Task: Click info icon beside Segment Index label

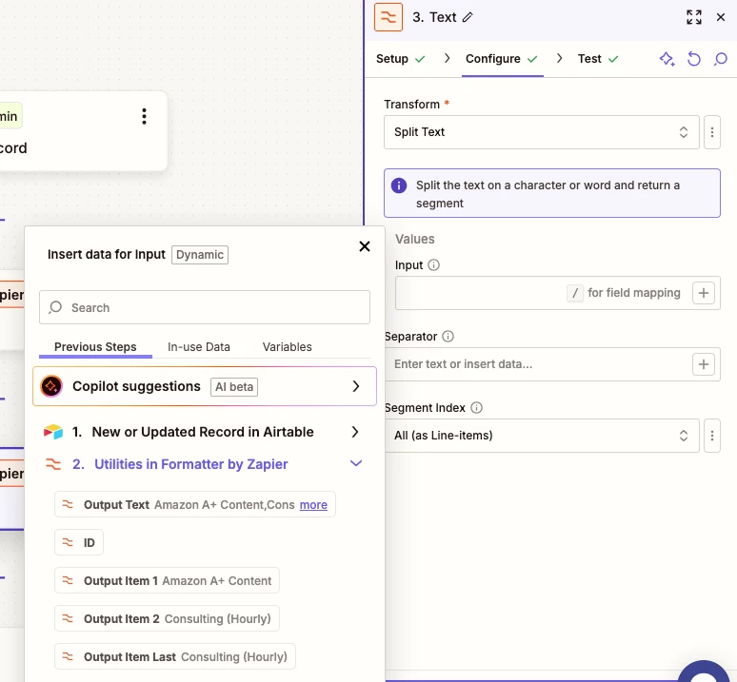Action: (x=476, y=408)
